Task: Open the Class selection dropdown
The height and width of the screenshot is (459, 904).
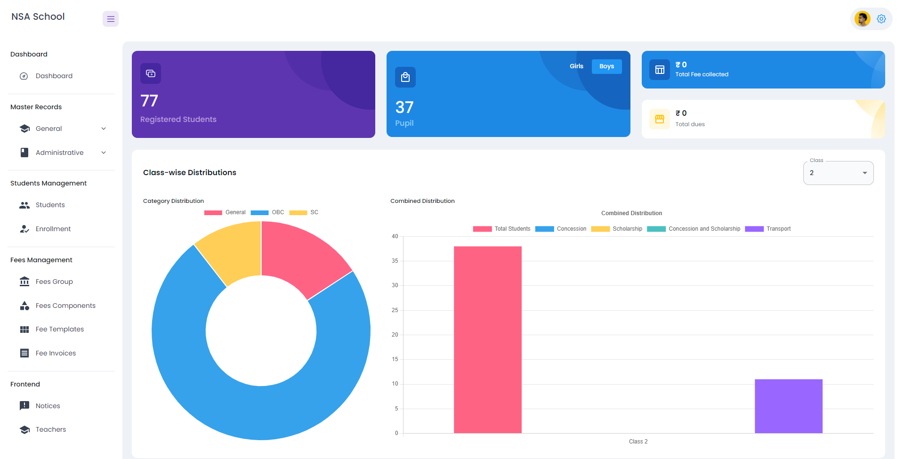Action: point(838,173)
